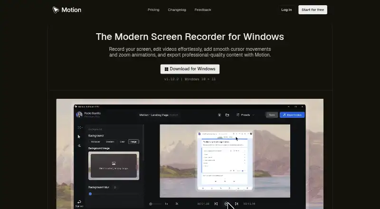Skip to the end of the video

[x=237, y=204]
